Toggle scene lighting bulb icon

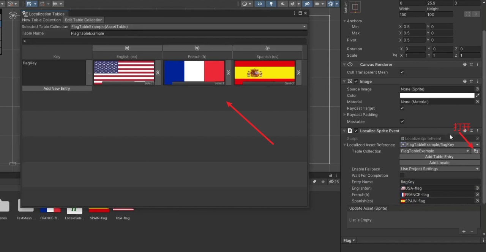[271, 4]
